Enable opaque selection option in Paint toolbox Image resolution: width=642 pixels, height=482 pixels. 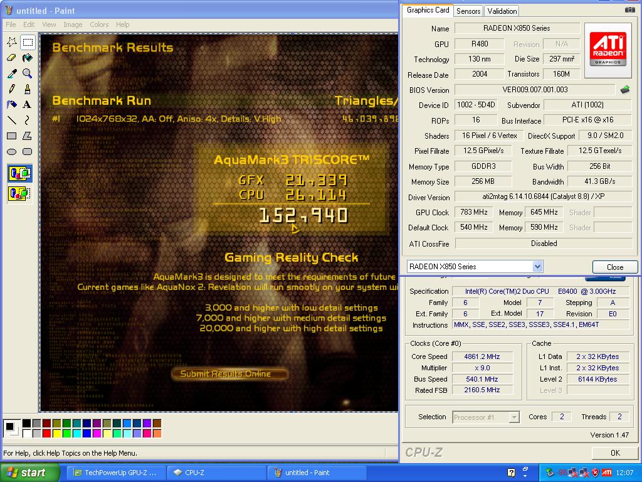(19, 173)
